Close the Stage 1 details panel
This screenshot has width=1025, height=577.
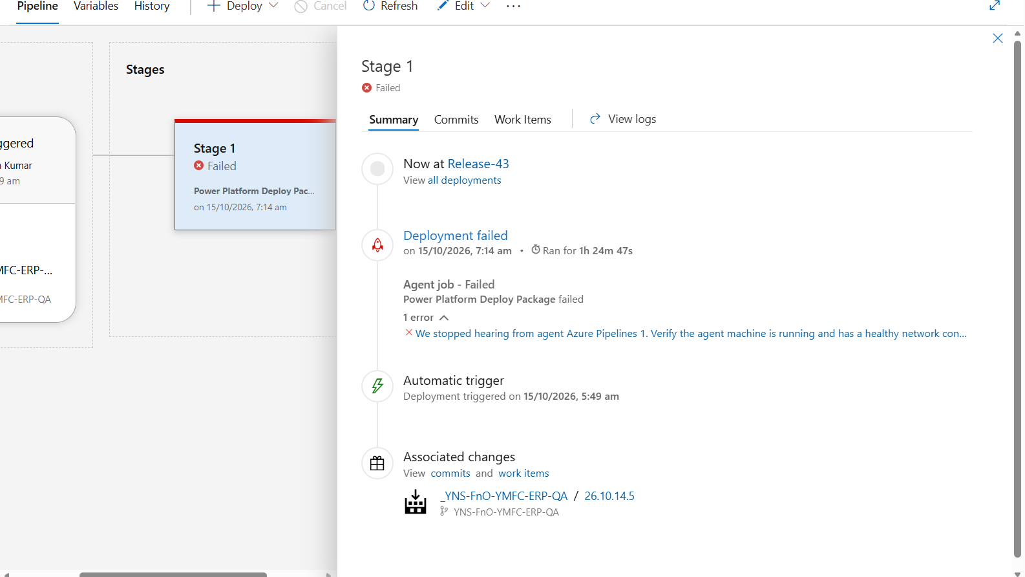(998, 38)
